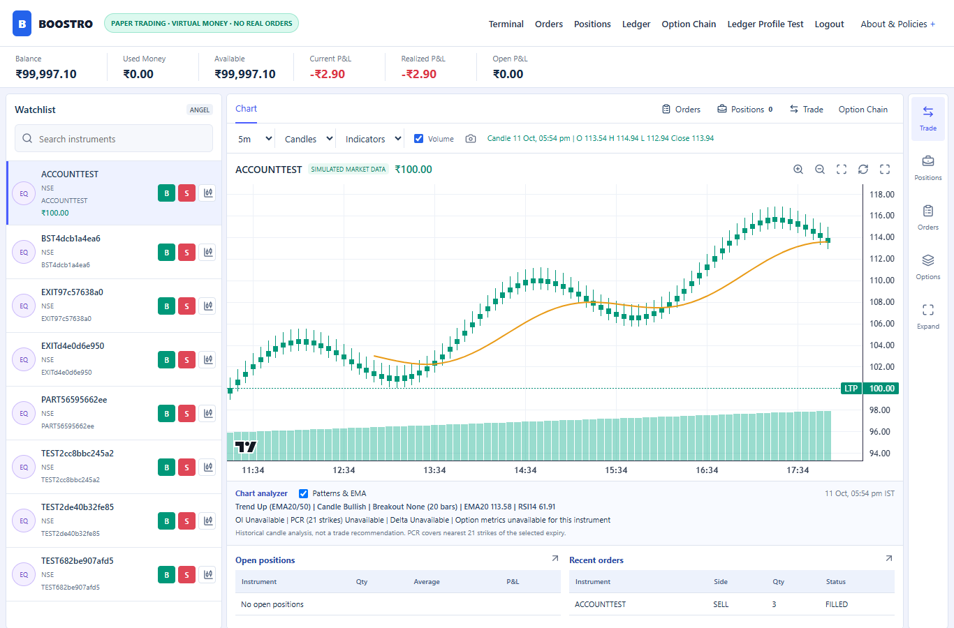Viewport: 954px width, 628px height.
Task: Open Option Chain in top navigation
Action: (689, 24)
